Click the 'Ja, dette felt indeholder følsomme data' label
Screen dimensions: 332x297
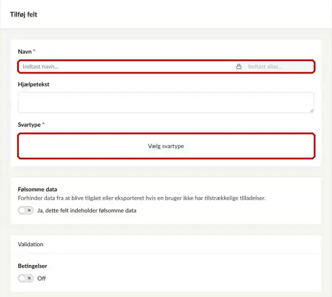coord(87,211)
